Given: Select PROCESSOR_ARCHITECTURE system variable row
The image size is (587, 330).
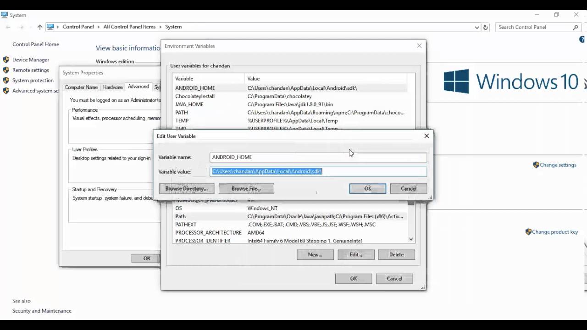Looking at the screenshot, I should (x=290, y=233).
